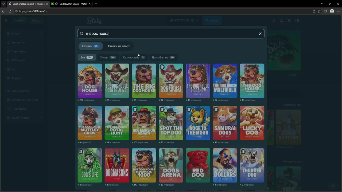Expand Акции in the sidebar

click(x=24, y=34)
